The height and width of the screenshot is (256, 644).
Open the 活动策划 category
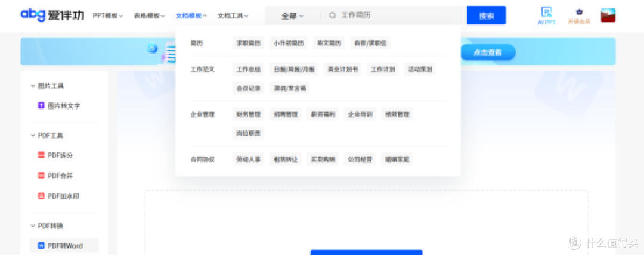click(x=420, y=69)
